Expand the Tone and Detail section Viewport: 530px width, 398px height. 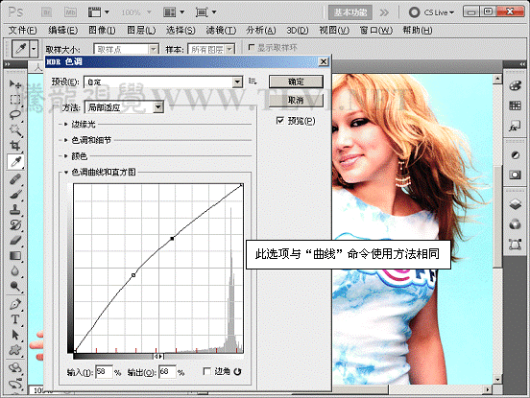click(x=66, y=140)
